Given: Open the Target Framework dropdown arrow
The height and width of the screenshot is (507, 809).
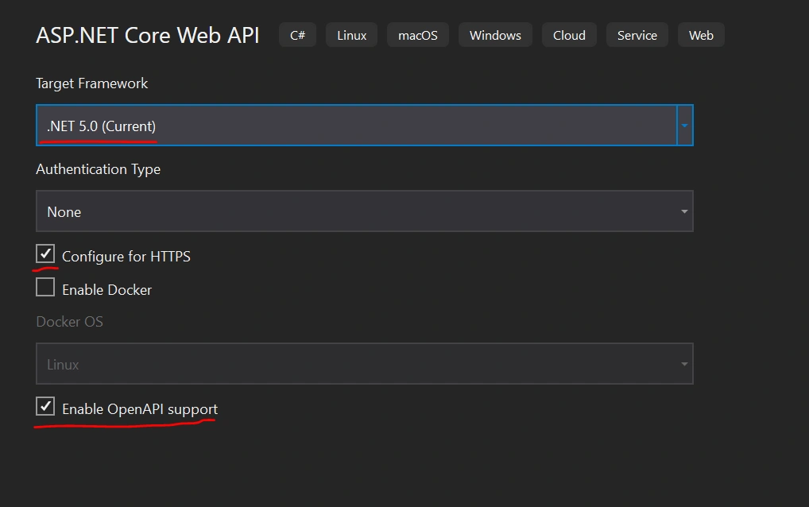Looking at the screenshot, I should [x=685, y=126].
